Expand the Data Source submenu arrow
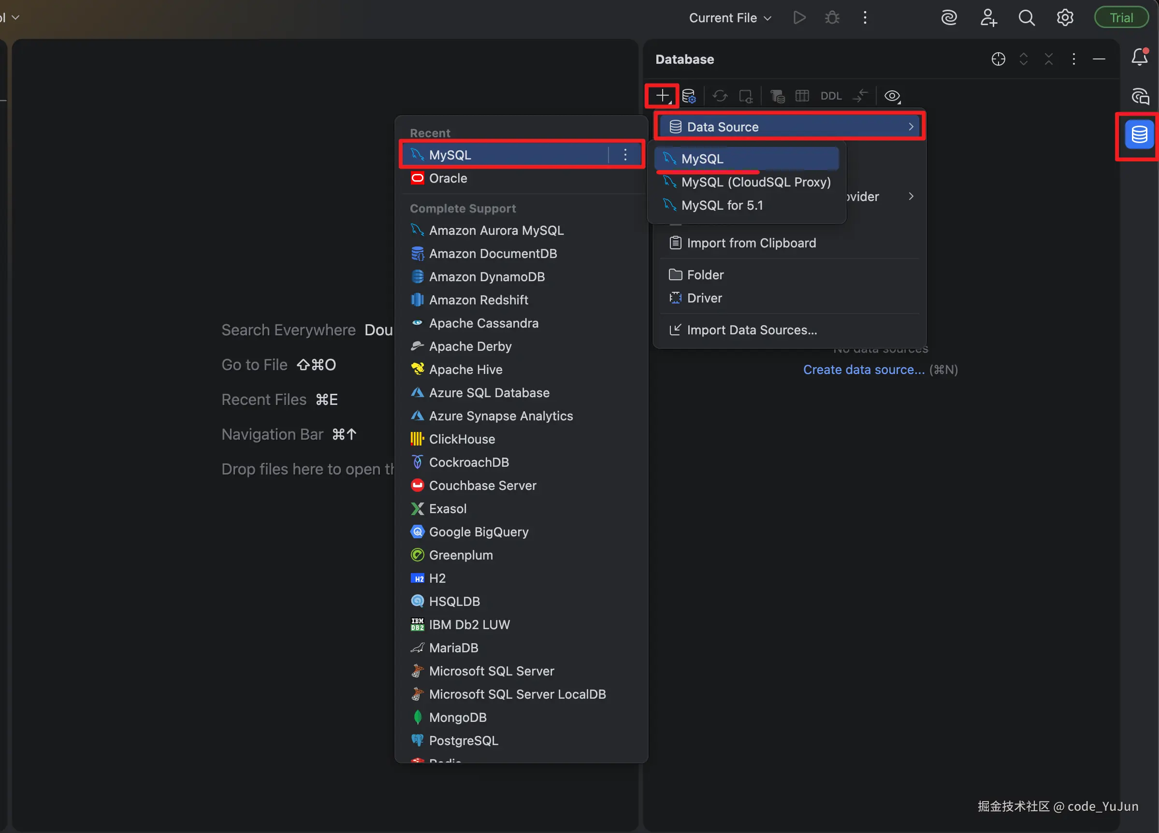Viewport: 1159px width, 833px height. (910, 127)
